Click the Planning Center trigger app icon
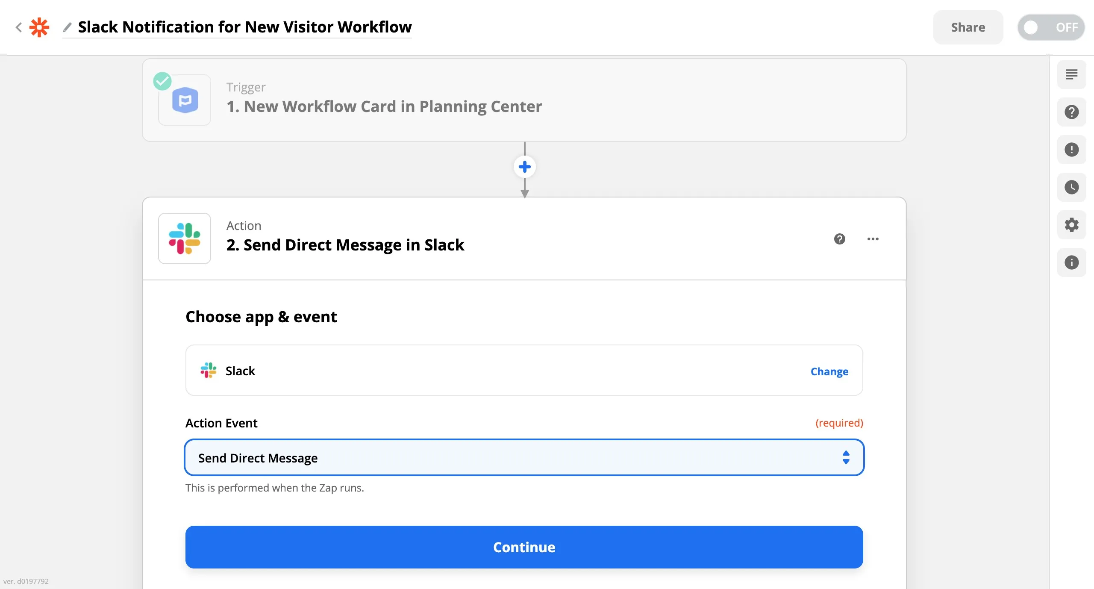 (x=185, y=100)
